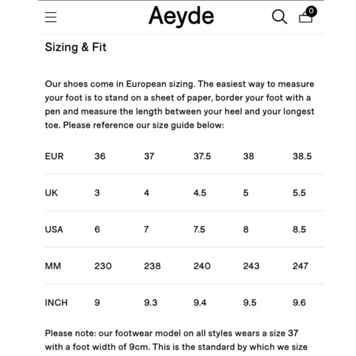Click the MM row label
The image size is (356, 356).
(x=53, y=266)
